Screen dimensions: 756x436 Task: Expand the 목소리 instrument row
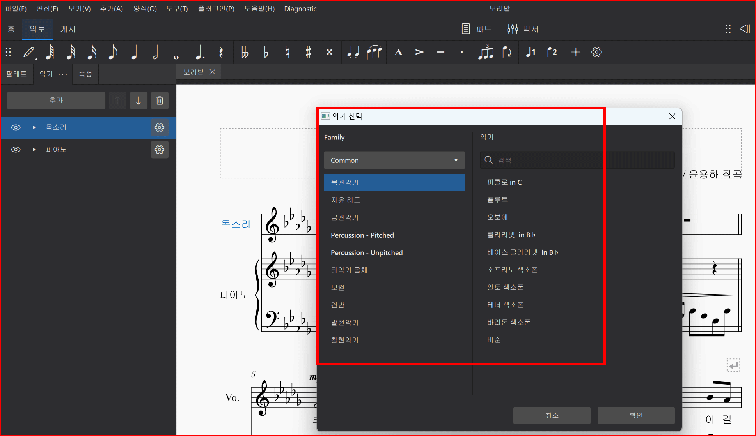[34, 127]
